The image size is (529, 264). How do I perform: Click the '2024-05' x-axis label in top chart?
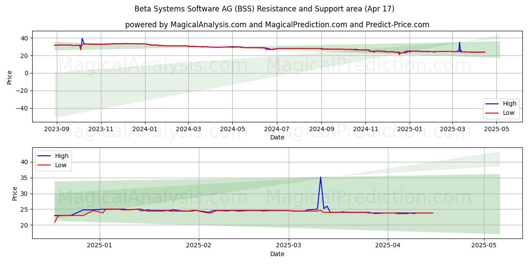[232, 129]
